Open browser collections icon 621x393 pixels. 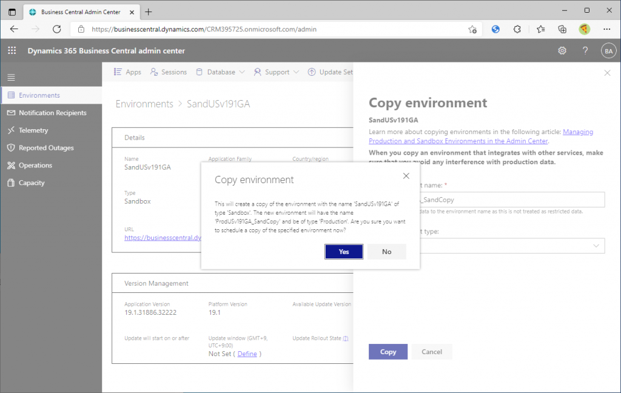(x=562, y=29)
